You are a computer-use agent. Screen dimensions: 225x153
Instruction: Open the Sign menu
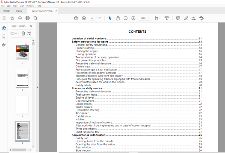click(22, 6)
